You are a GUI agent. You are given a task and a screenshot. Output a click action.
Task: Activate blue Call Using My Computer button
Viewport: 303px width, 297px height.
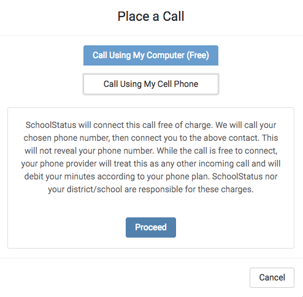151,55
